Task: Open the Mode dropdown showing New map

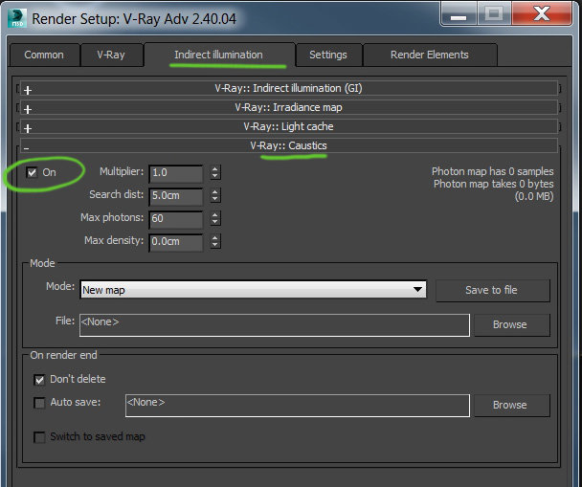Action: tap(253, 290)
